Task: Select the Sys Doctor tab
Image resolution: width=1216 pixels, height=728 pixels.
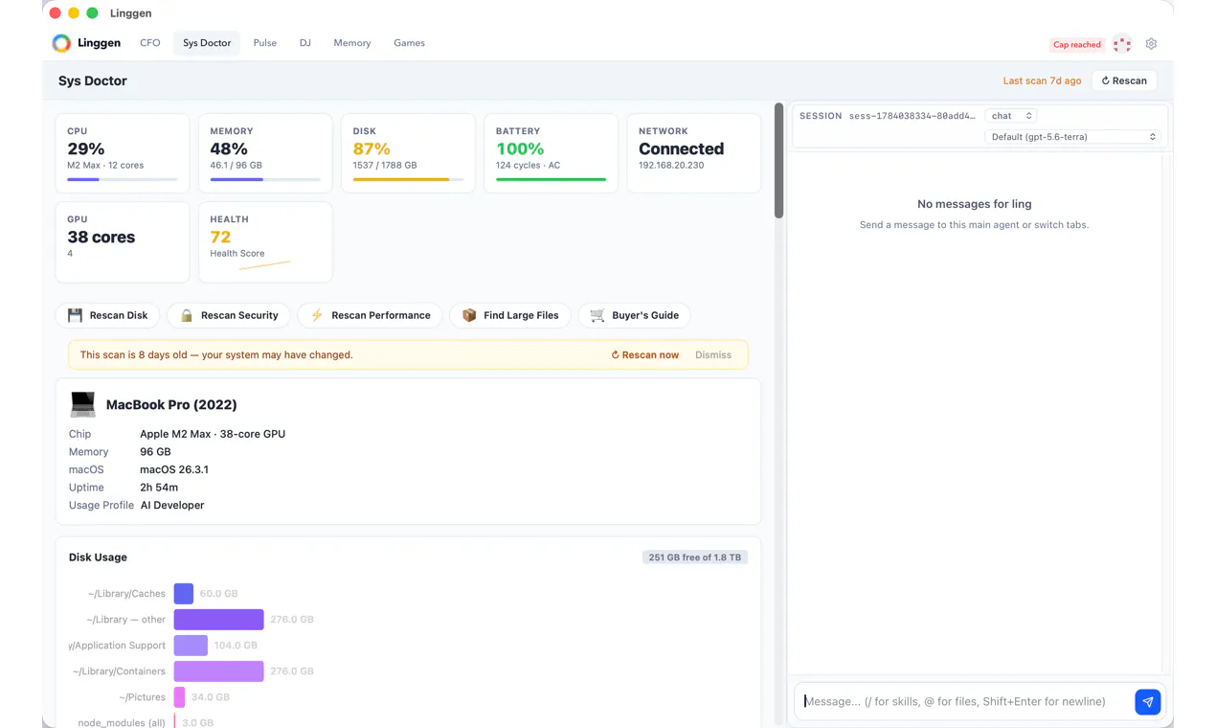Action: point(207,43)
